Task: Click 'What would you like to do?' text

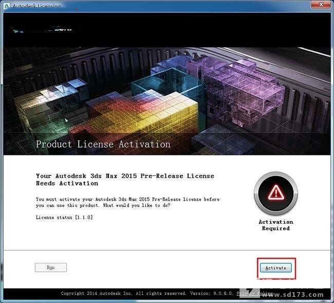Action: tap(137, 205)
